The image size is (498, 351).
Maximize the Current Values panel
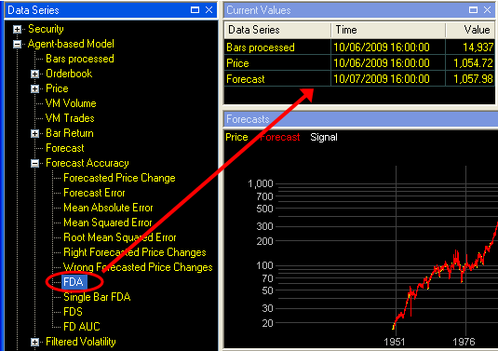[x=473, y=10]
